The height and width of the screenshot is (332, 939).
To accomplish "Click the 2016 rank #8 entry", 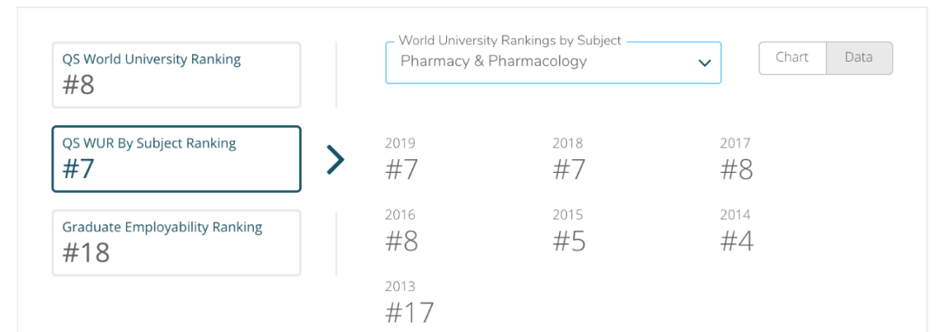I will point(401,231).
